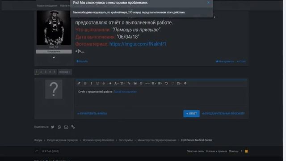Click the Жалоба report link
This screenshot has width=286, height=161.
pos(82,61)
